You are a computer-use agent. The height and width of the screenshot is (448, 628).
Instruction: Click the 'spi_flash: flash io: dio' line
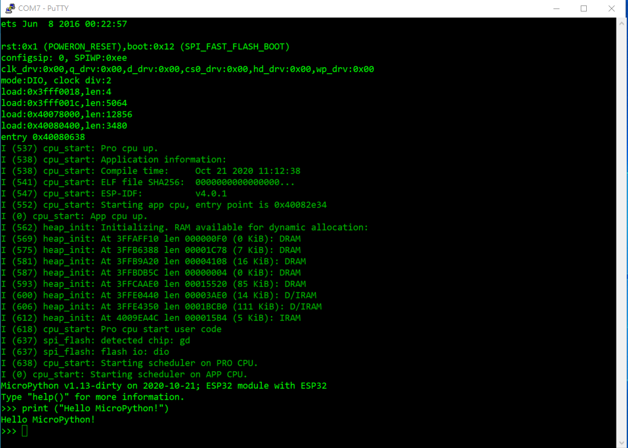(85, 352)
